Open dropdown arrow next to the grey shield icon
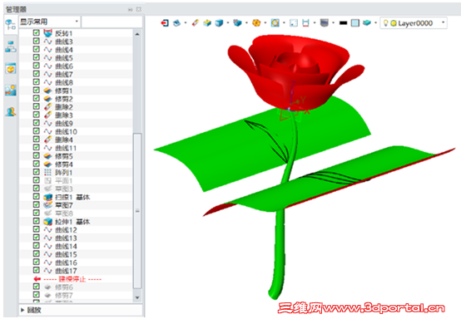The image size is (461, 319). click(x=333, y=22)
